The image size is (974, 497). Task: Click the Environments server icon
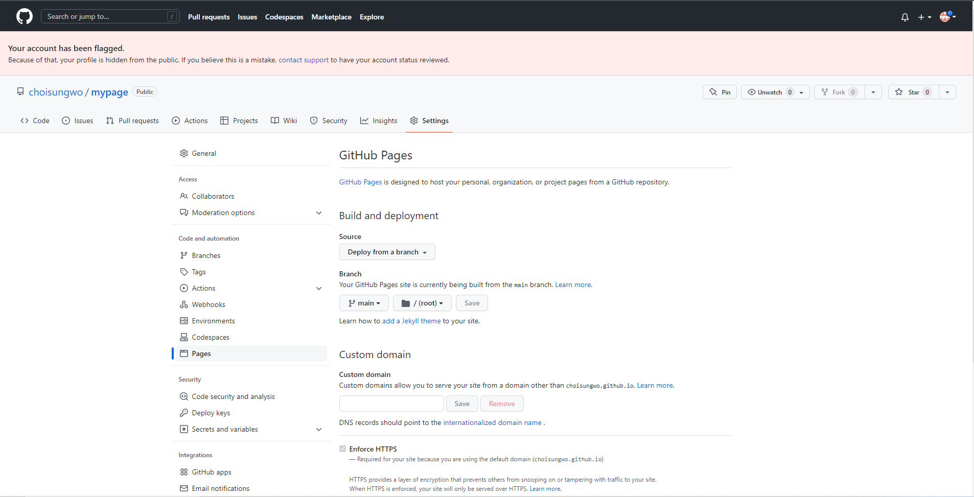184,321
